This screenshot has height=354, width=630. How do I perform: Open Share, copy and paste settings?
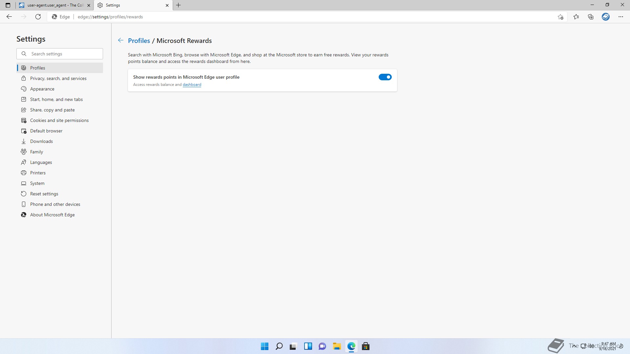pyautogui.click(x=60, y=110)
